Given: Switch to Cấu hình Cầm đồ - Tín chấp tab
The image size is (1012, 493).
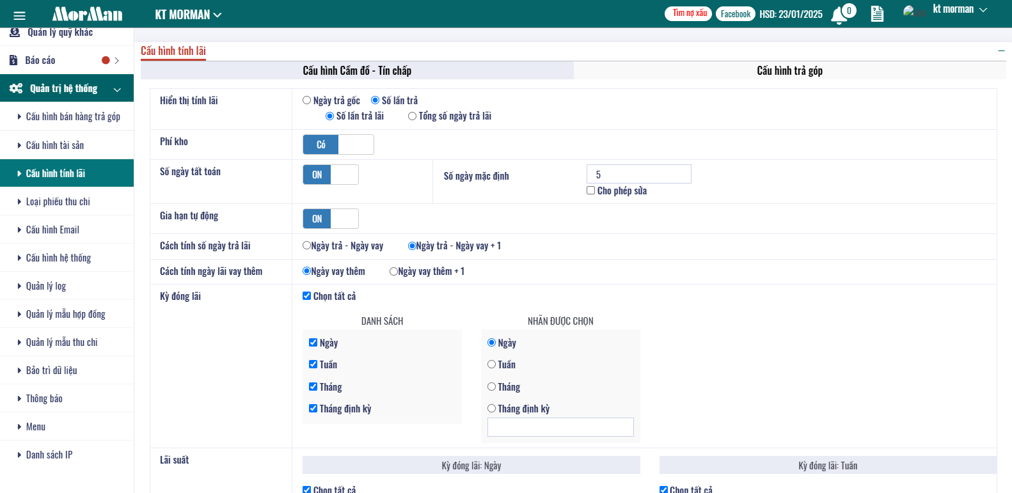Looking at the screenshot, I should 357,70.
